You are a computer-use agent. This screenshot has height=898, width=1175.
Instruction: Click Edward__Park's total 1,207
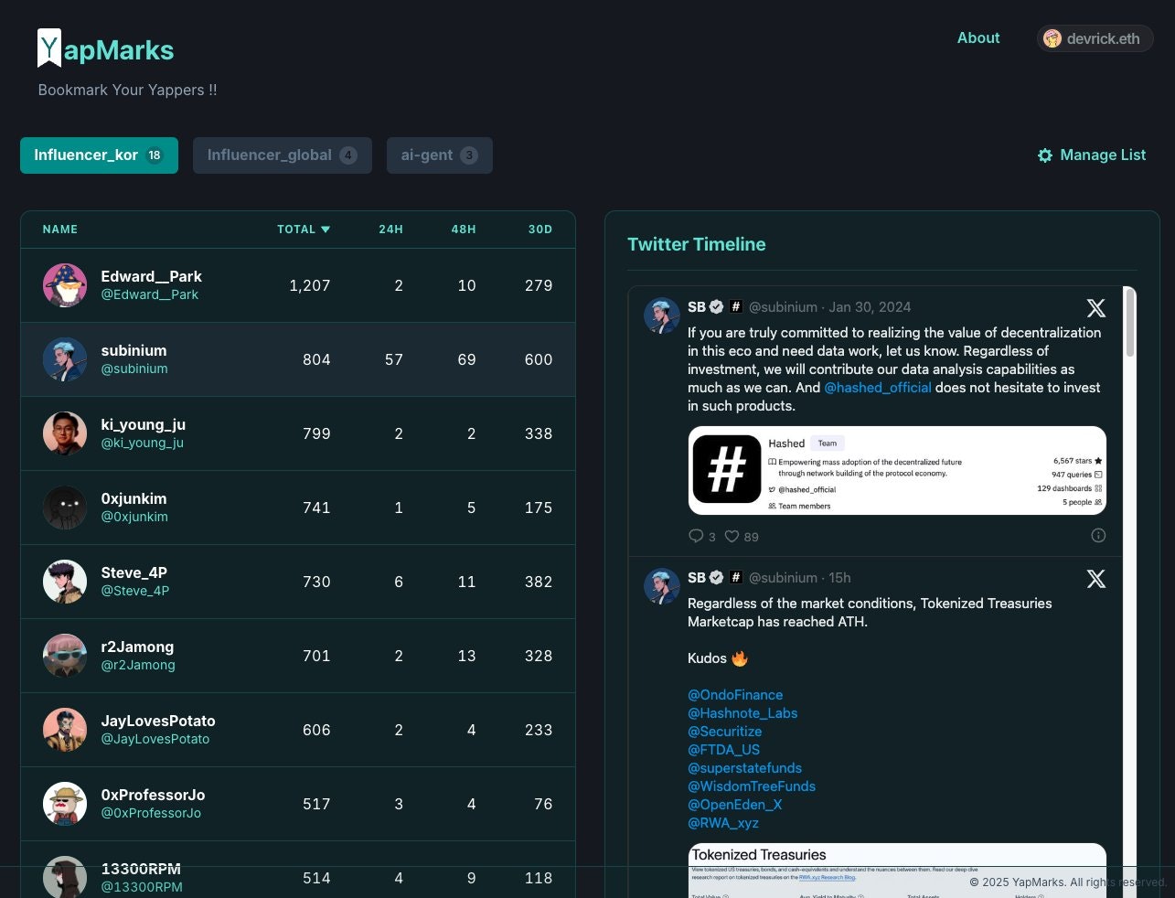coord(310,285)
